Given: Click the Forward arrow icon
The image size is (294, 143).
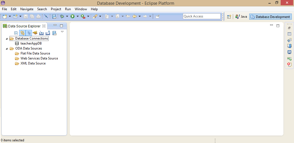Looking at the screenshot, I should click(x=145, y=16).
